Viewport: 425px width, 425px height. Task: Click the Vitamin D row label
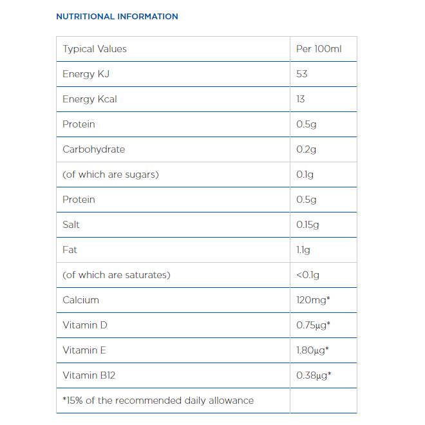pyautogui.click(x=85, y=325)
